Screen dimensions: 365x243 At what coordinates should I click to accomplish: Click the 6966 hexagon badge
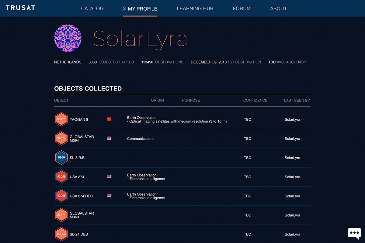point(61,158)
